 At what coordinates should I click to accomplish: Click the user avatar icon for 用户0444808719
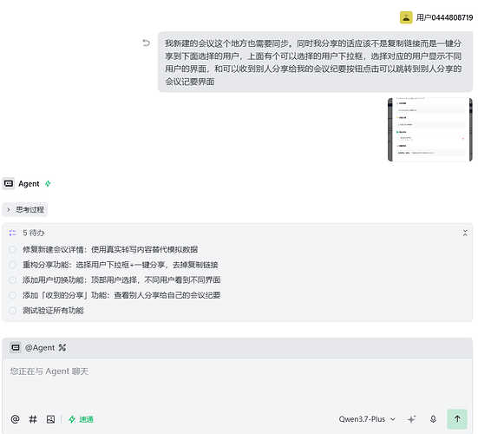[406, 17]
